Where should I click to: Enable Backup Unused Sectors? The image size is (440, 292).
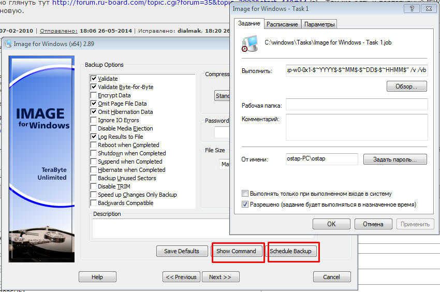click(94, 178)
